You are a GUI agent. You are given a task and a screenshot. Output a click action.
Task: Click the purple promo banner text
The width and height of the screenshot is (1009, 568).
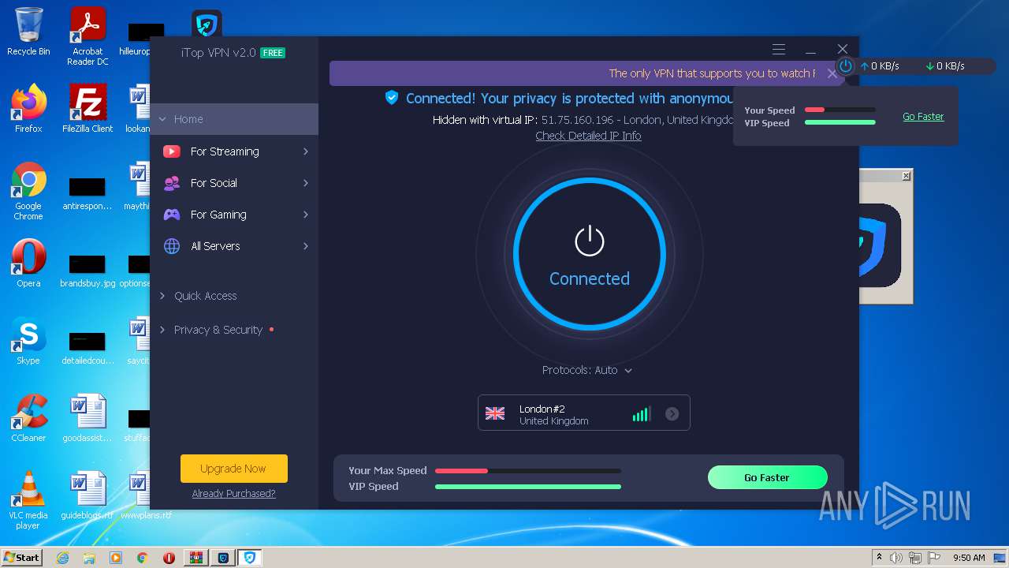(712, 73)
